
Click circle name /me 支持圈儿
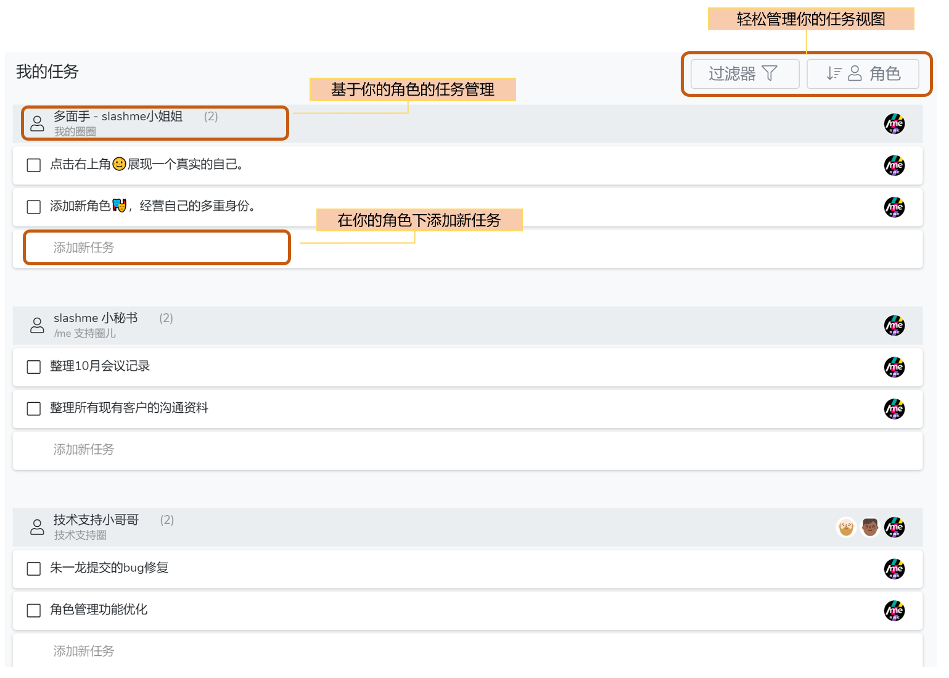(x=84, y=333)
